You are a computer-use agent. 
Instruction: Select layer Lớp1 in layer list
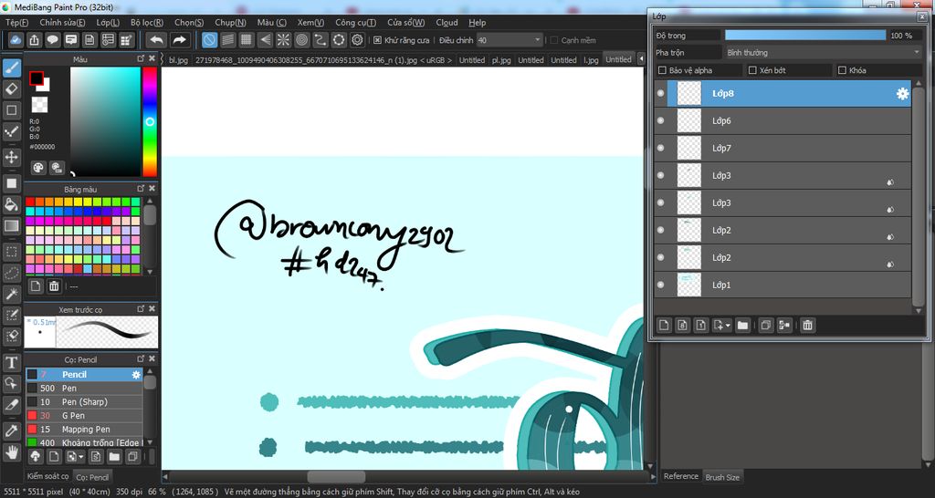tap(783, 285)
